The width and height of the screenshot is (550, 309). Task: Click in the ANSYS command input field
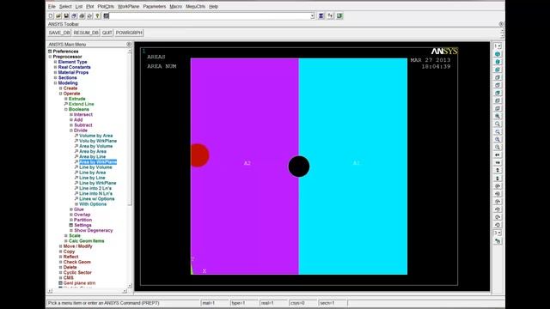pos(210,15)
